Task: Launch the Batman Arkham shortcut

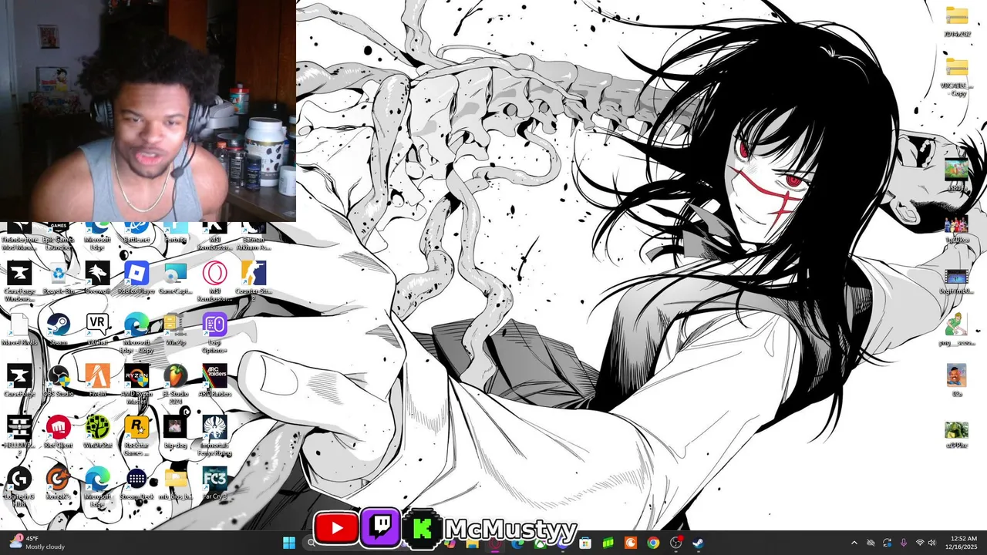Action: pyautogui.click(x=254, y=235)
